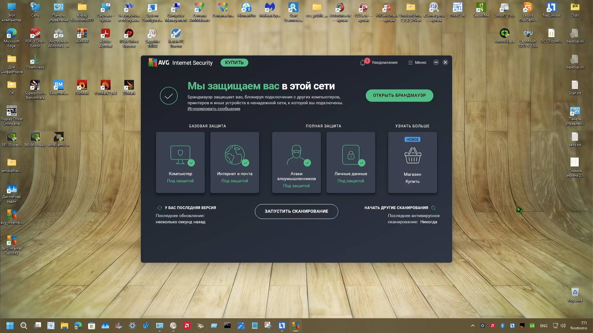Select the Display Driver Uninstaller icon
Image resolution: width=593 pixels, height=333 pixels.
[12, 115]
